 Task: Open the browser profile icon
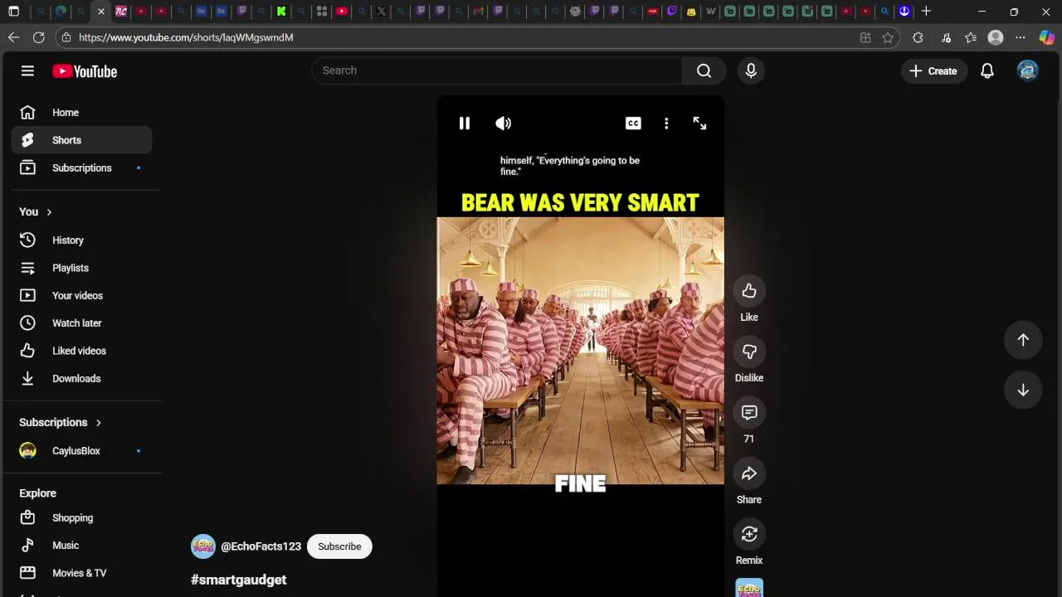(996, 37)
